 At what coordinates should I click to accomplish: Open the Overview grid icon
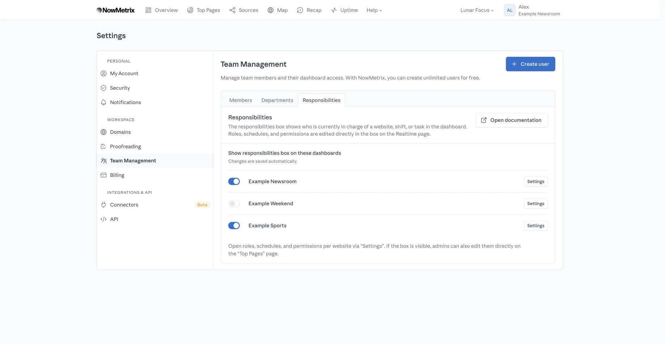148,10
